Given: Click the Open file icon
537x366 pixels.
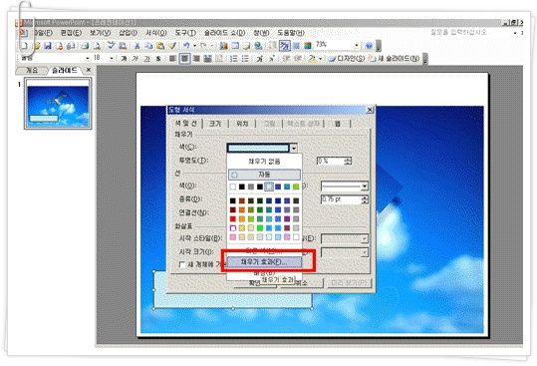Looking at the screenshot, I should coord(37,46).
